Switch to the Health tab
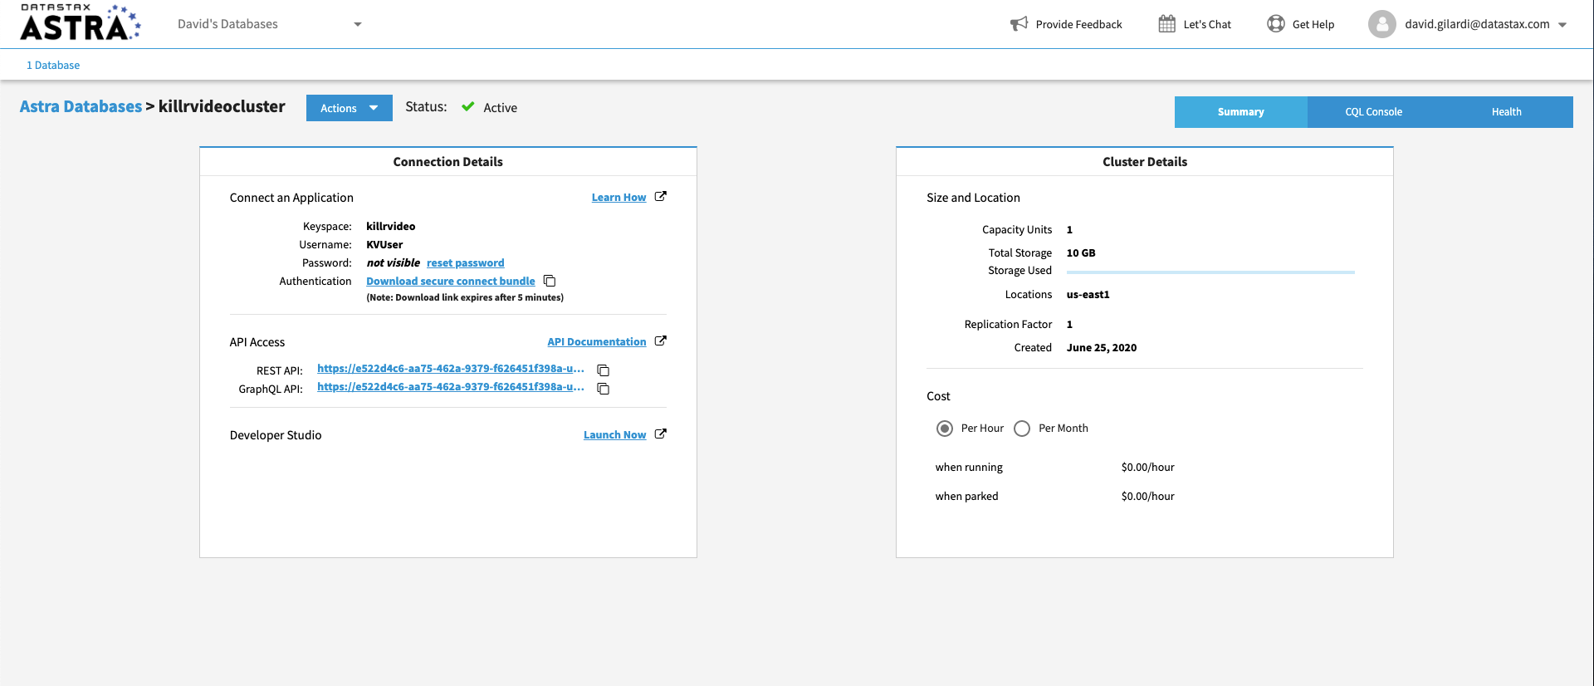 coord(1506,112)
